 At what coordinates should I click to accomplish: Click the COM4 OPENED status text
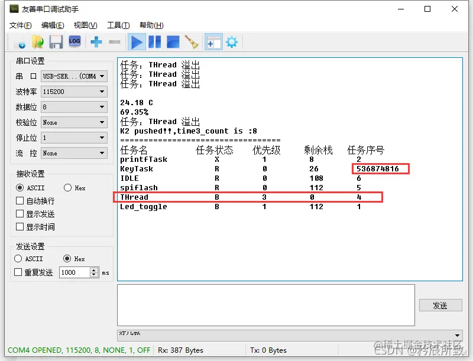pos(79,350)
